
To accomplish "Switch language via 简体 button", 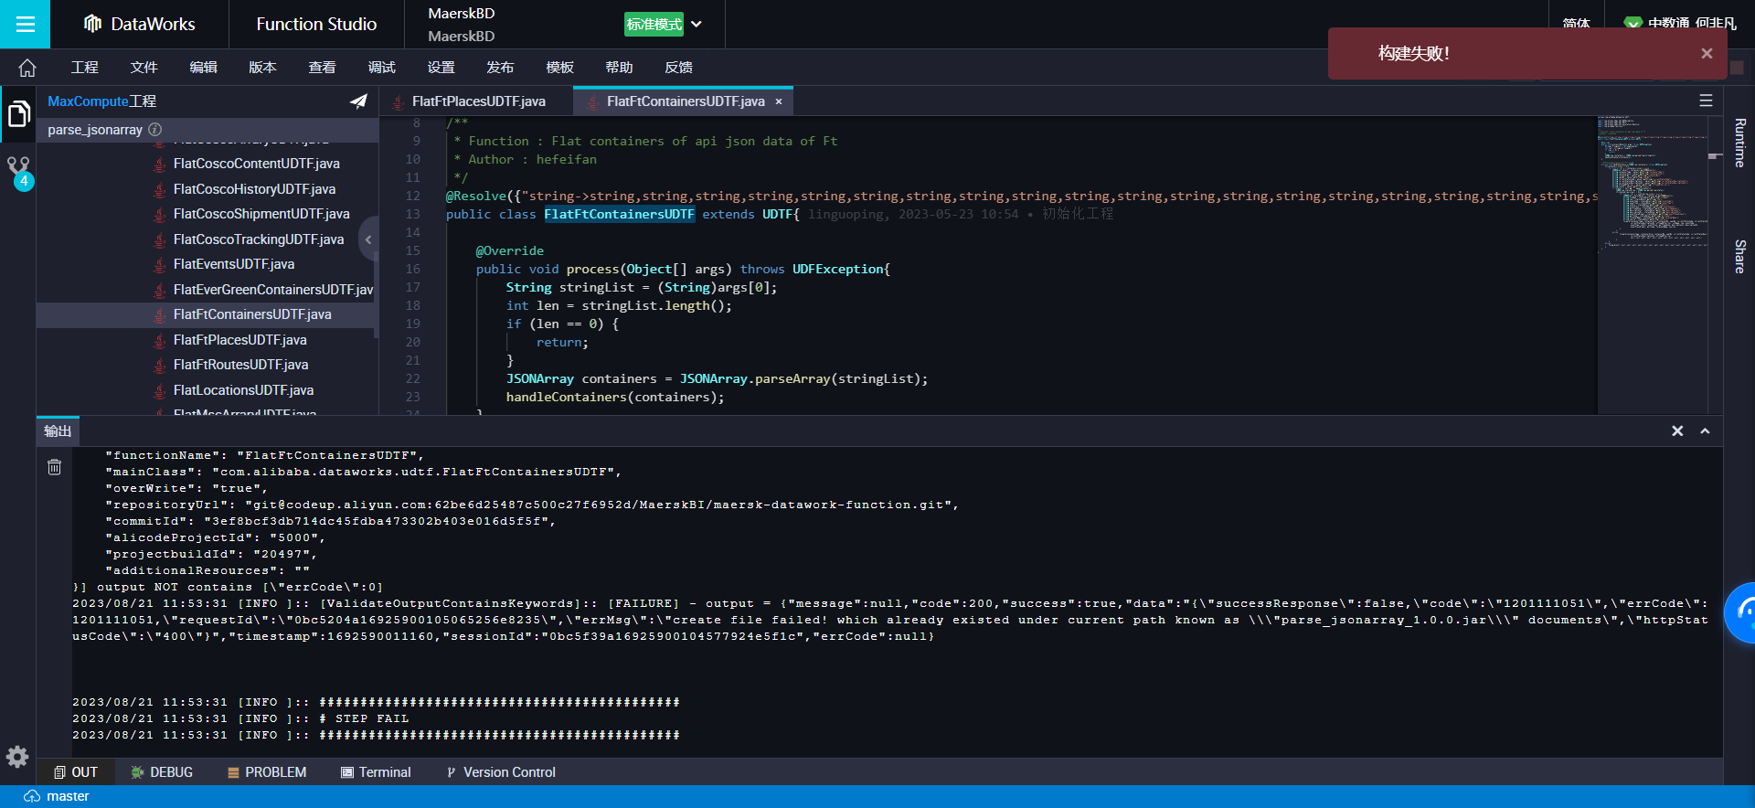I will click(x=1576, y=24).
